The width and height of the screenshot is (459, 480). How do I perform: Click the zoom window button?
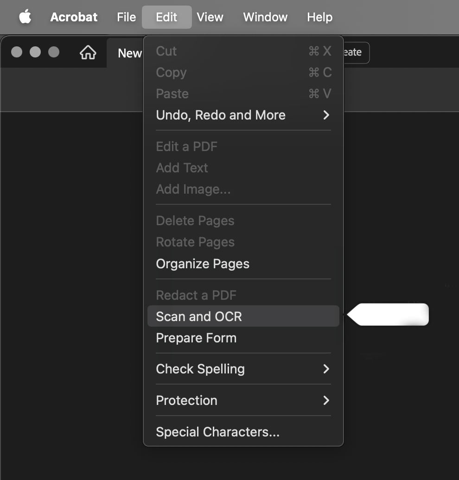coord(54,52)
